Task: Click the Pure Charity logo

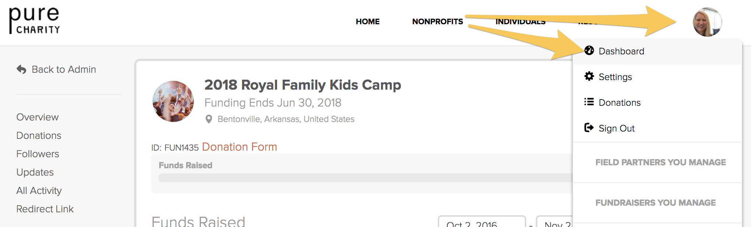Action: [34, 21]
